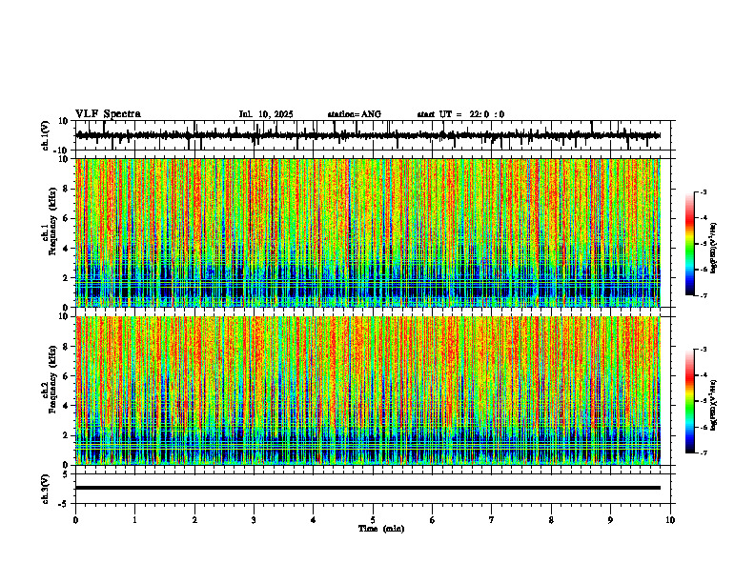Click the ch.1 voltage waveform trace
The height and width of the screenshot is (583, 755).
[368, 135]
